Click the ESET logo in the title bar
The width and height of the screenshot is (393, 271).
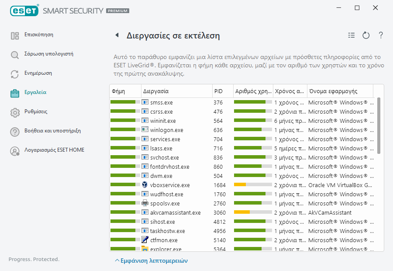click(x=24, y=10)
